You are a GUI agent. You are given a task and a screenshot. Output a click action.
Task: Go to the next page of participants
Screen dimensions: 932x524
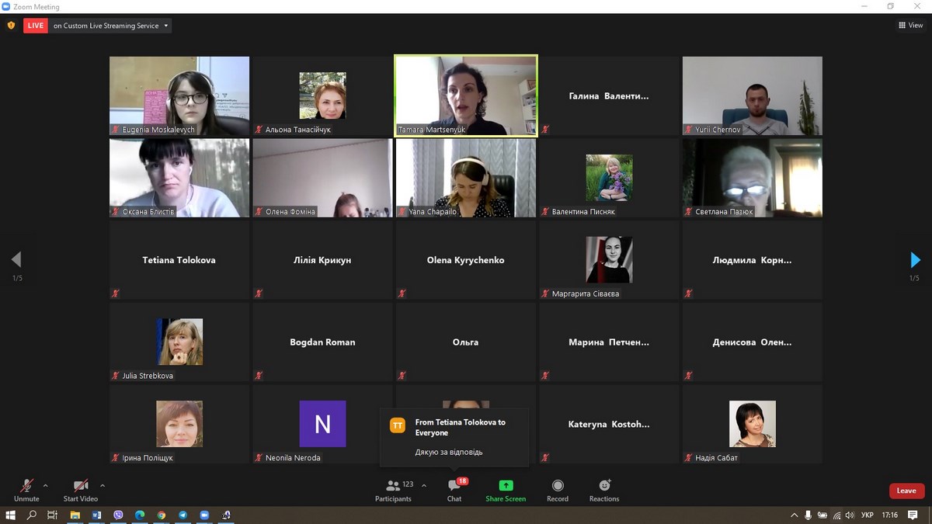click(915, 260)
